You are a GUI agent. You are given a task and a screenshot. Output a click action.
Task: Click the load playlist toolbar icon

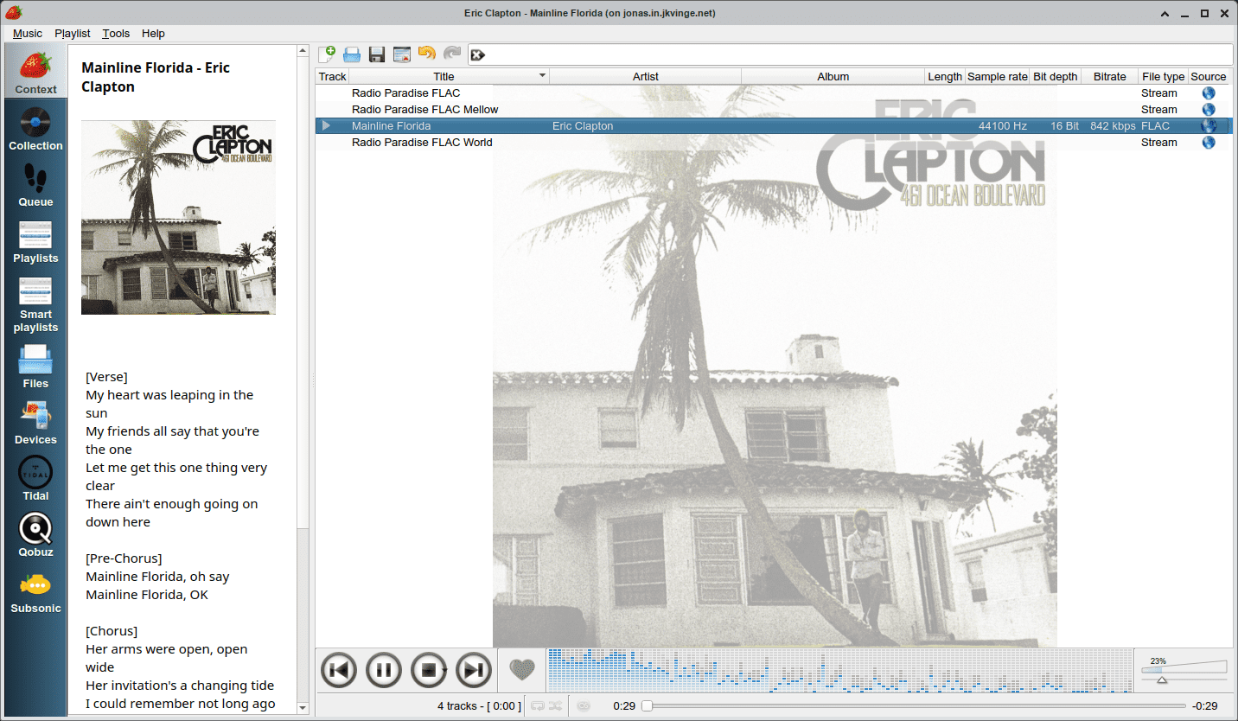(x=352, y=54)
